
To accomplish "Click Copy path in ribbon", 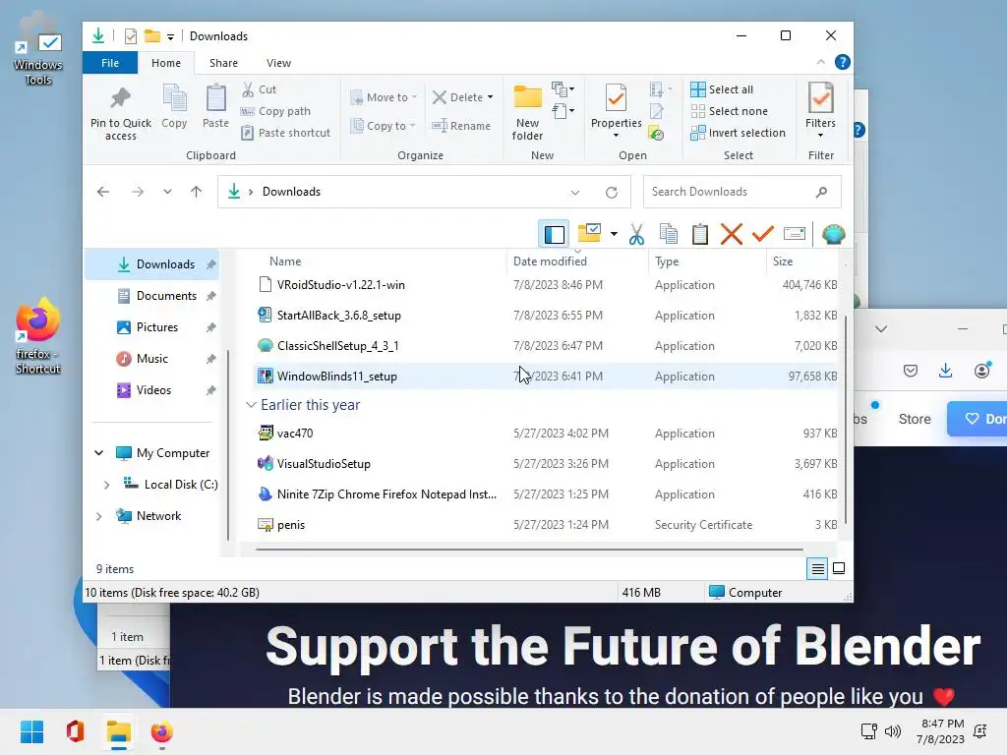I will [x=275, y=111].
